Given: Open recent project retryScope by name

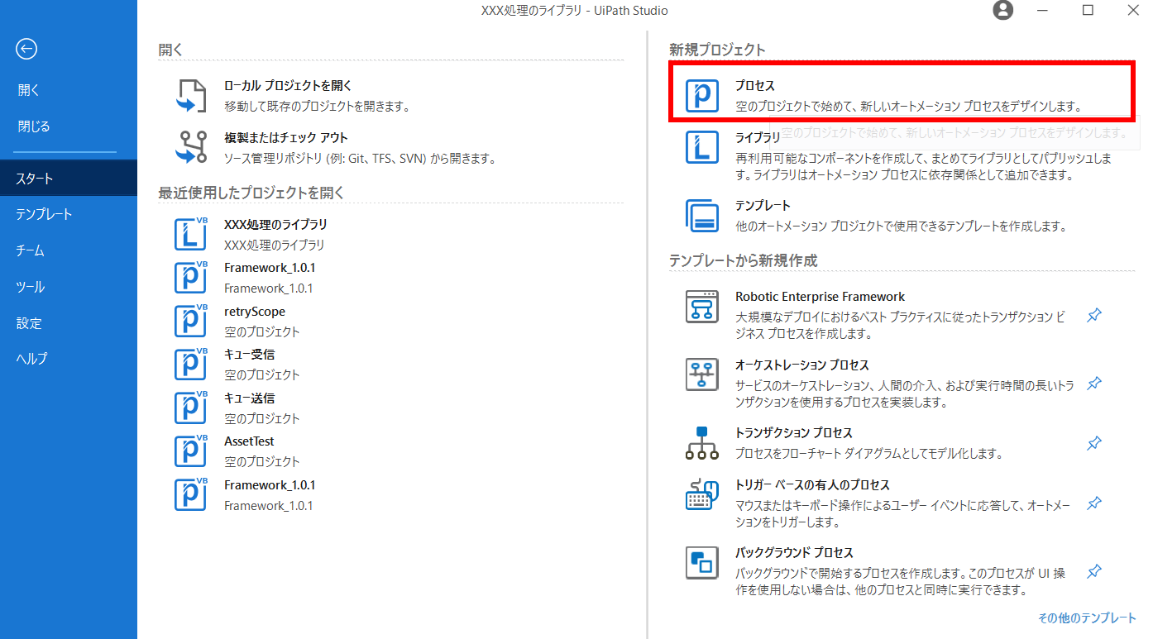Looking at the screenshot, I should 255,312.
